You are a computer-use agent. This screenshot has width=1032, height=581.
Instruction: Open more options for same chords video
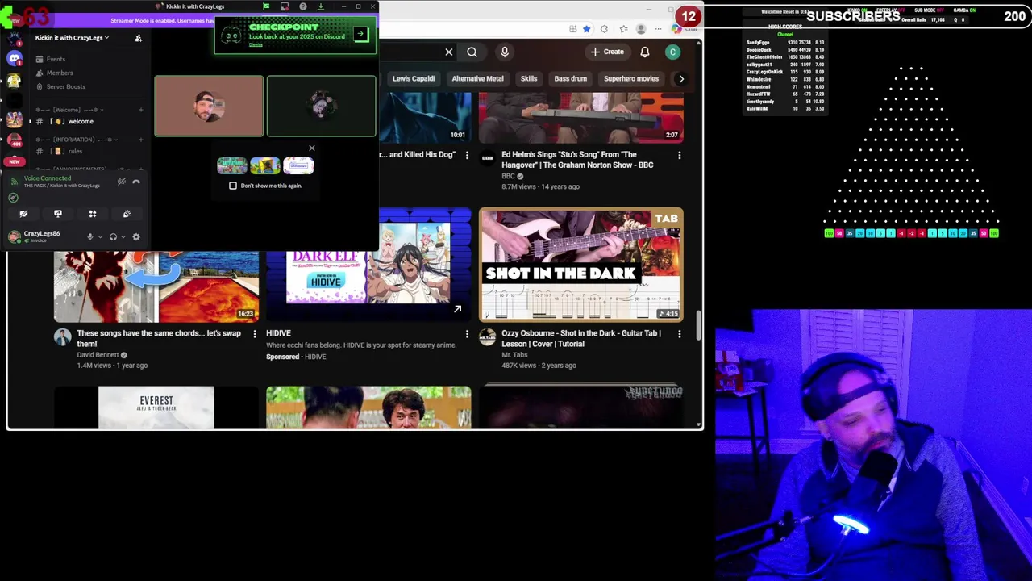[x=255, y=333]
